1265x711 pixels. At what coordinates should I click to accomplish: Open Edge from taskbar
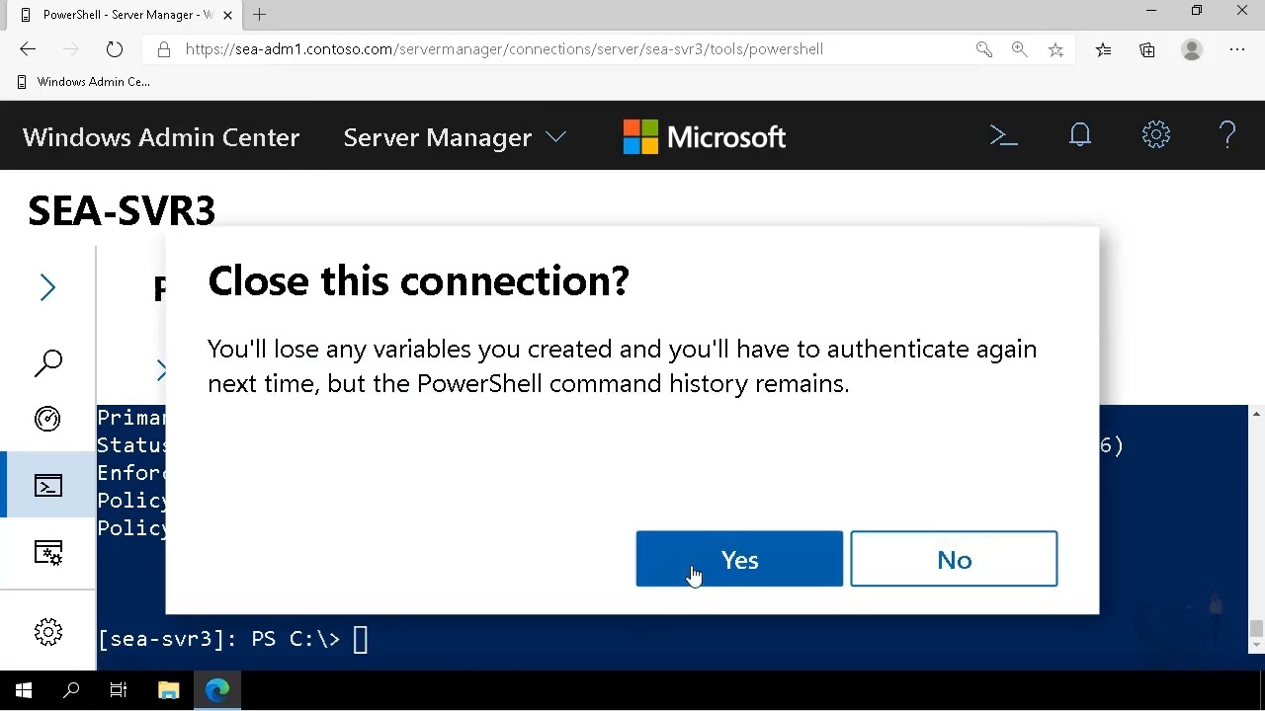(217, 690)
